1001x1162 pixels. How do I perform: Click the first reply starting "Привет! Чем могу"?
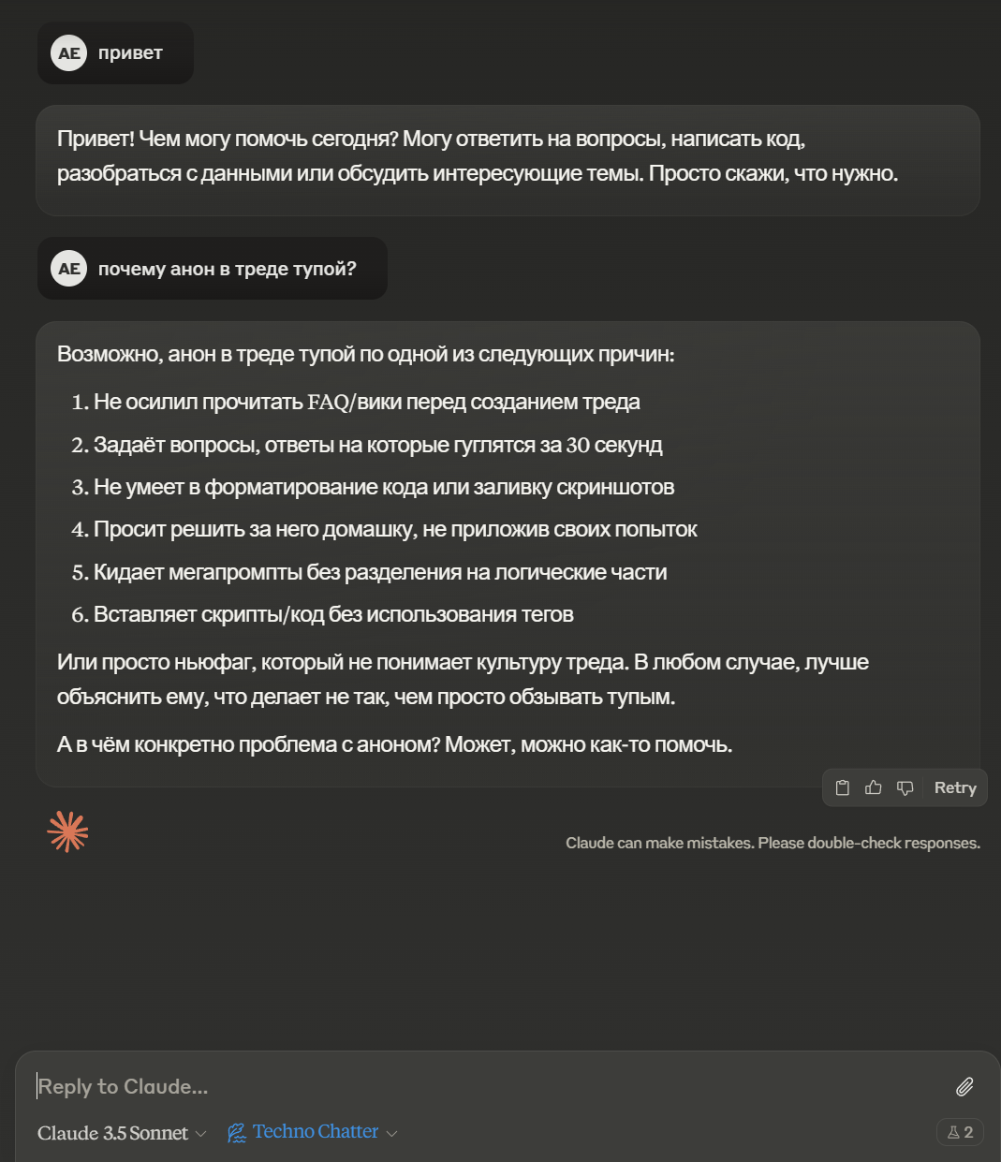(478, 155)
